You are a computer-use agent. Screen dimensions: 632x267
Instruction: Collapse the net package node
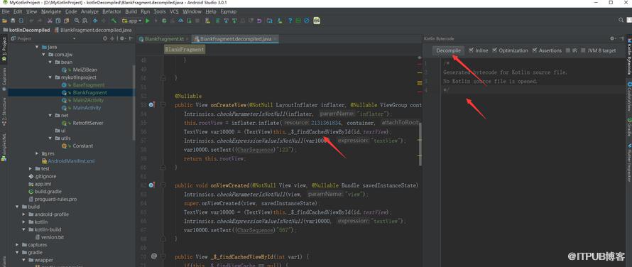tap(50, 115)
